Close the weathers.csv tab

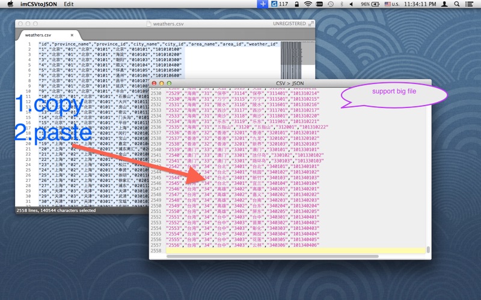point(72,35)
